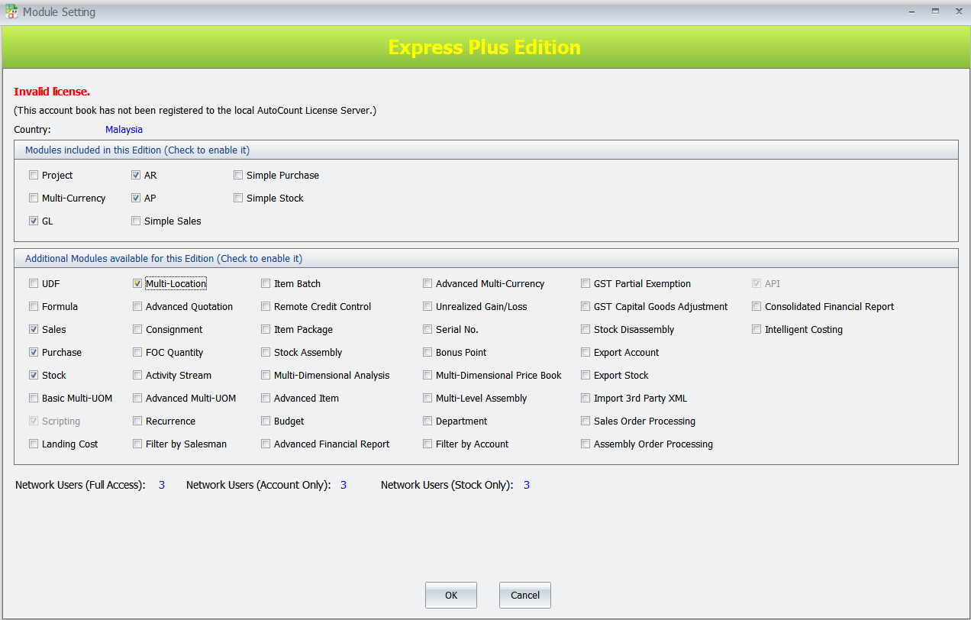Uncheck the GL module checkbox
This screenshot has height=620, width=971.
[x=34, y=221]
